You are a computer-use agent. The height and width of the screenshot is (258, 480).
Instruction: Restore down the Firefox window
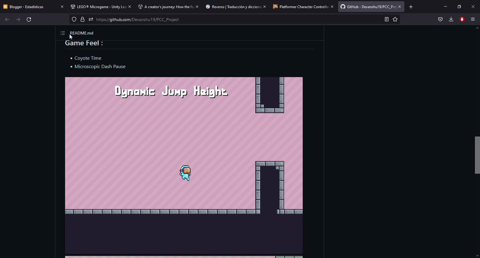[x=459, y=7]
